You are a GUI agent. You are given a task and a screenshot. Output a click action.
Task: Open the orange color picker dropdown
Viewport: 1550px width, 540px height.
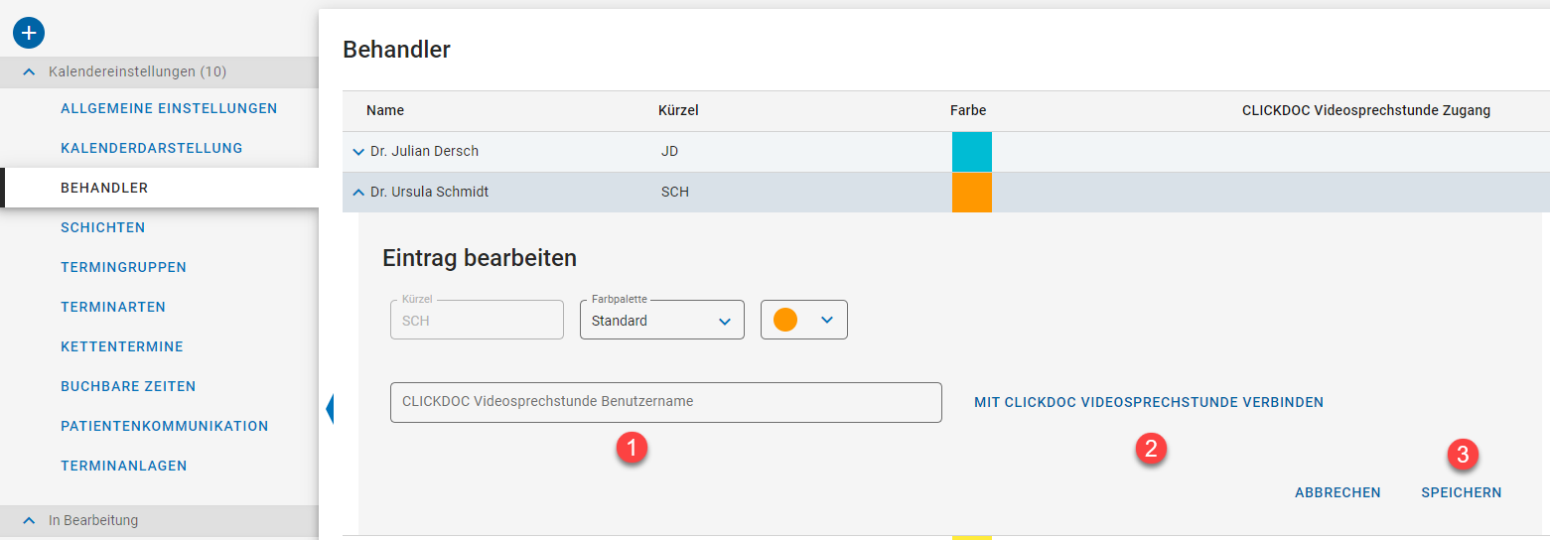point(803,321)
